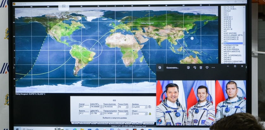Check the ENVISAT satellite in list
The width and height of the screenshot is (265, 130).
point(222,10)
